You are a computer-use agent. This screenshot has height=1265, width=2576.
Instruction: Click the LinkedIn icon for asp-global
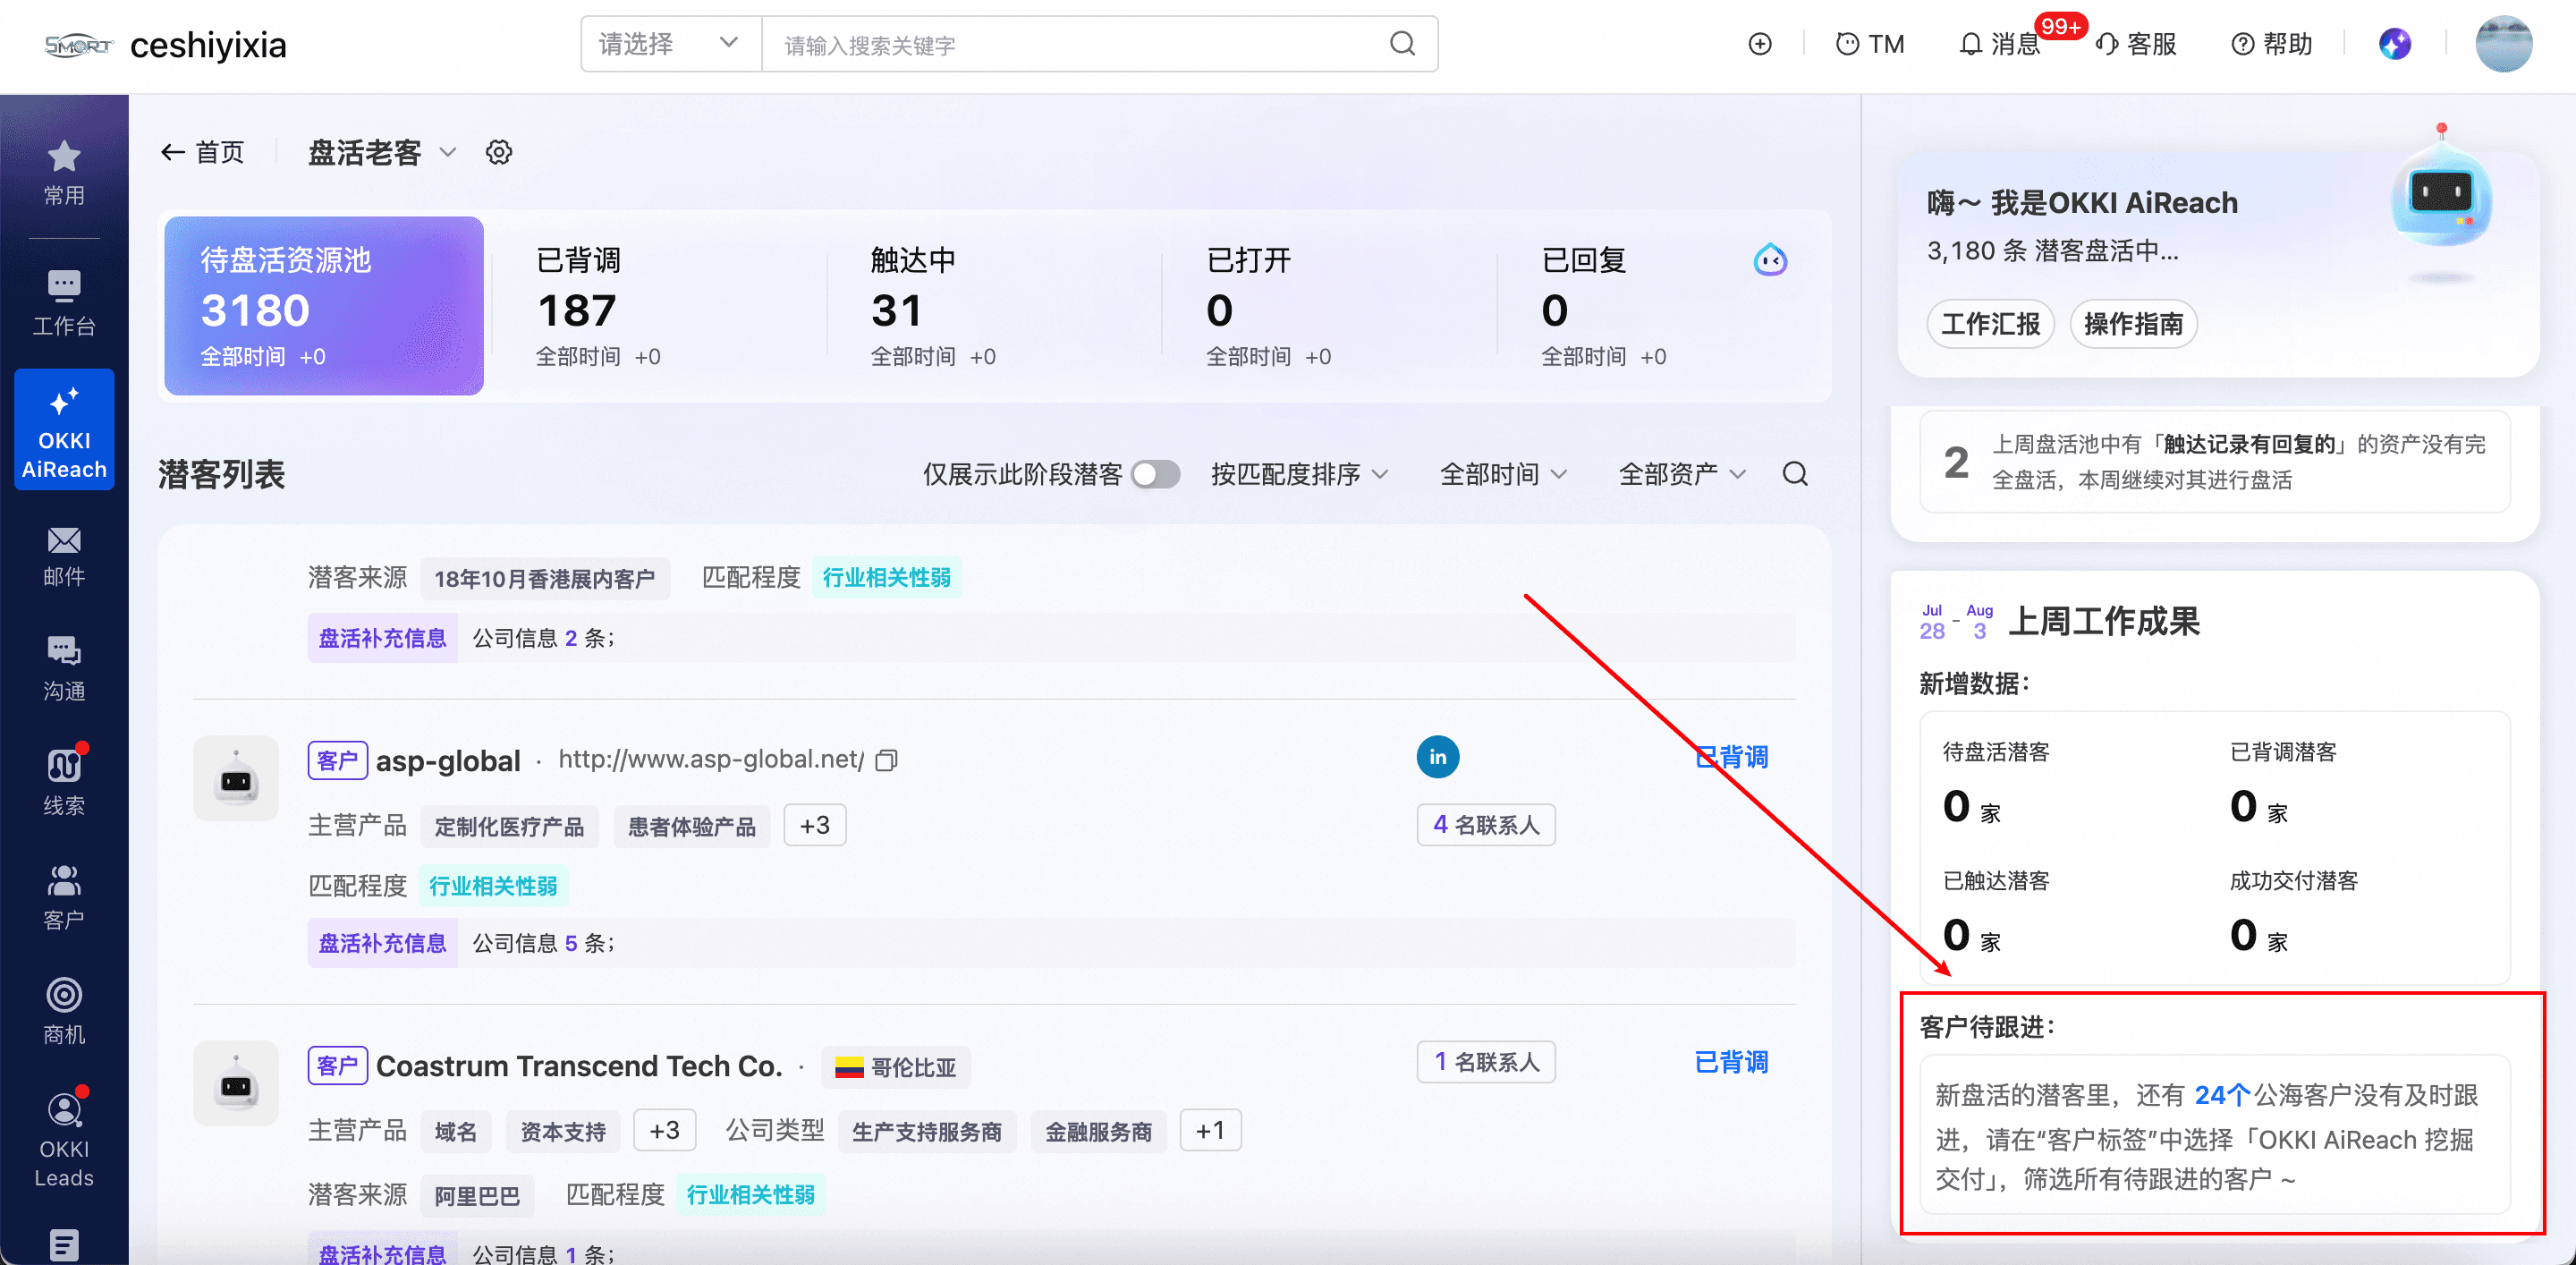[x=1437, y=757]
